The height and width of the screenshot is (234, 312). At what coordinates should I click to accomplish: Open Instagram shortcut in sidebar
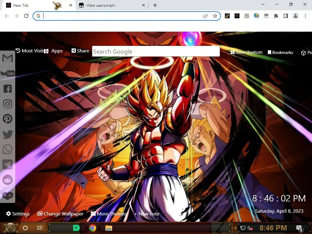[x=8, y=104]
